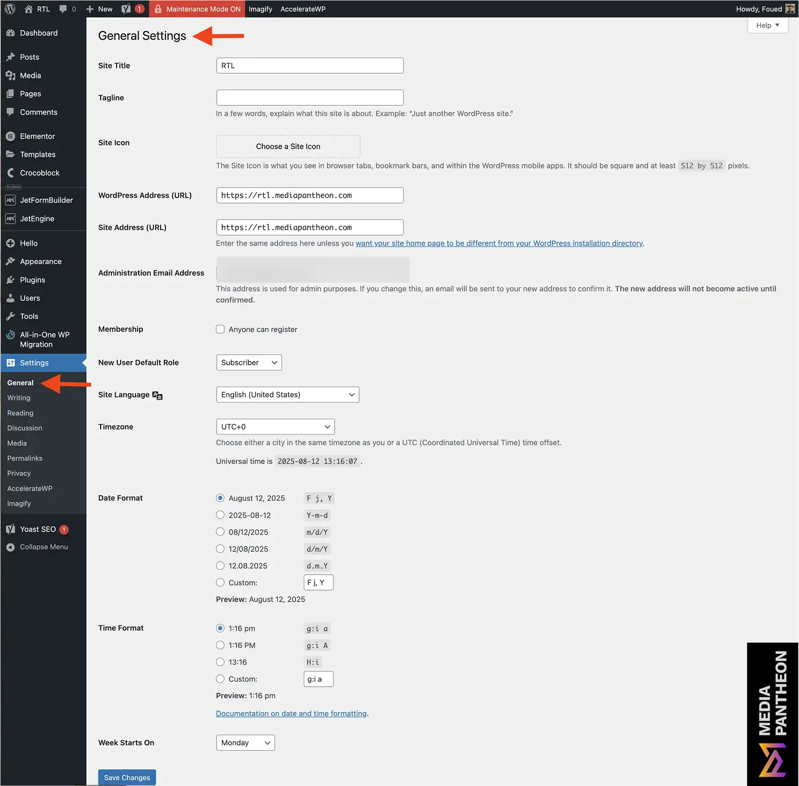Click the Crocoblock logo icon
The width and height of the screenshot is (799, 786).
click(10, 173)
